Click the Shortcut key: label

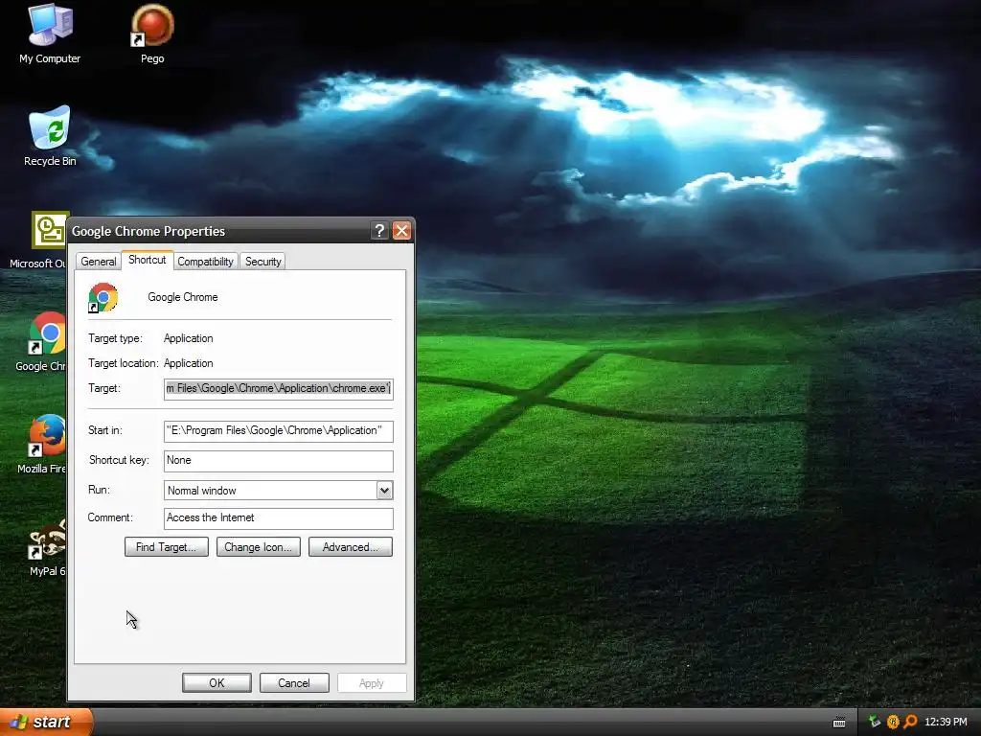(119, 460)
